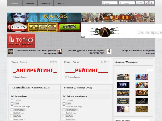Click the PDF icon in the РЕЙТИНГ article
This screenshot has width=162, height=121.
(102, 62)
